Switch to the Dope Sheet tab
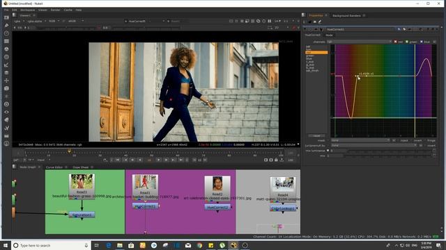Screen dimensions: 446x250 tap(81, 167)
